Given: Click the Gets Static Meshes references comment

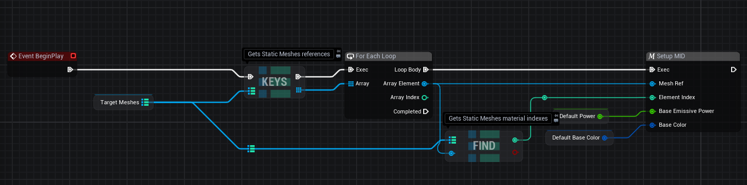Looking at the screenshot, I should pos(288,54).
